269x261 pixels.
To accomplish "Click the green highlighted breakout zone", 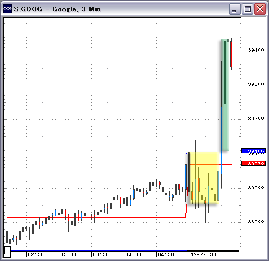I will [226, 95].
